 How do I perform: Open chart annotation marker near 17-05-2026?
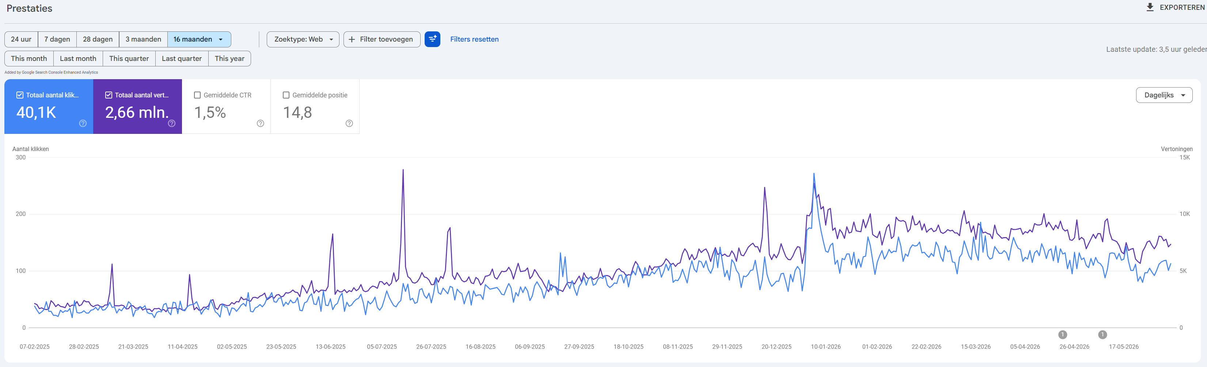coord(1102,335)
